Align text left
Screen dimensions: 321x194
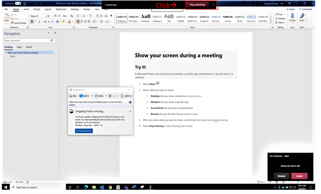pyautogui.click(x=78, y=22)
